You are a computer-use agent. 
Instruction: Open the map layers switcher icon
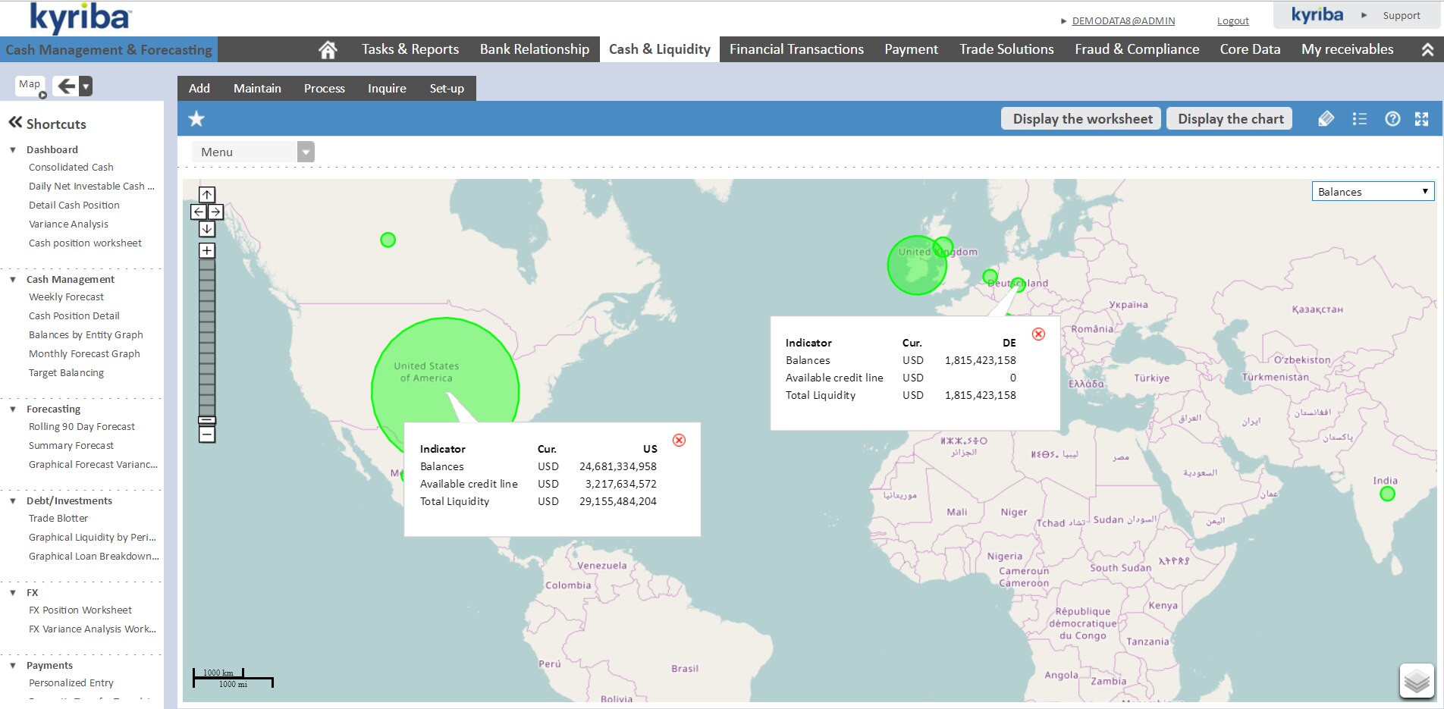[x=1416, y=681]
